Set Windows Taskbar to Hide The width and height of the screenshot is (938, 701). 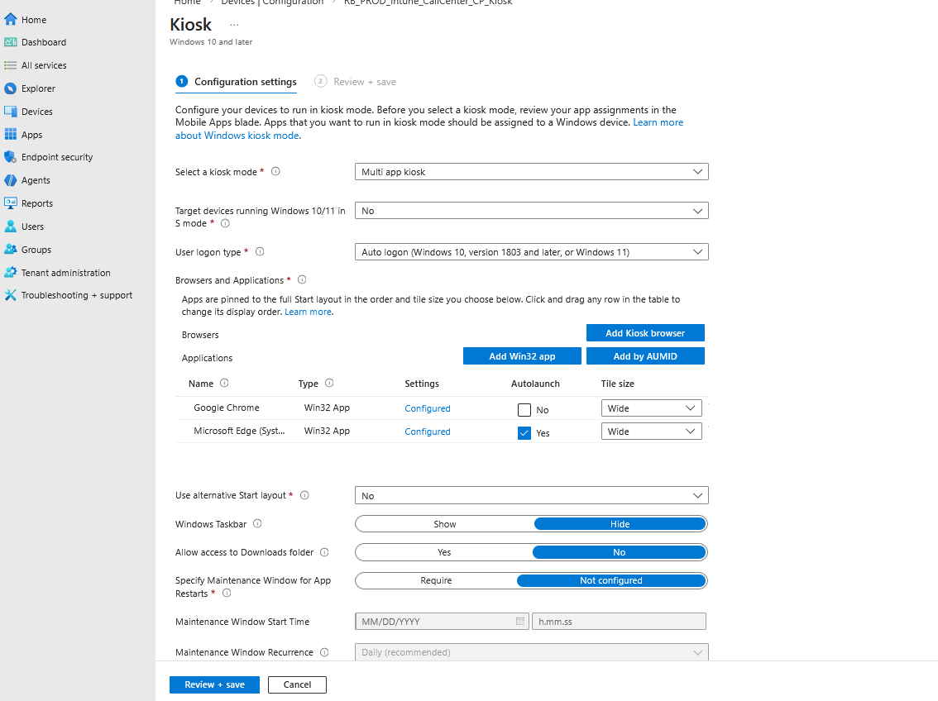620,524
